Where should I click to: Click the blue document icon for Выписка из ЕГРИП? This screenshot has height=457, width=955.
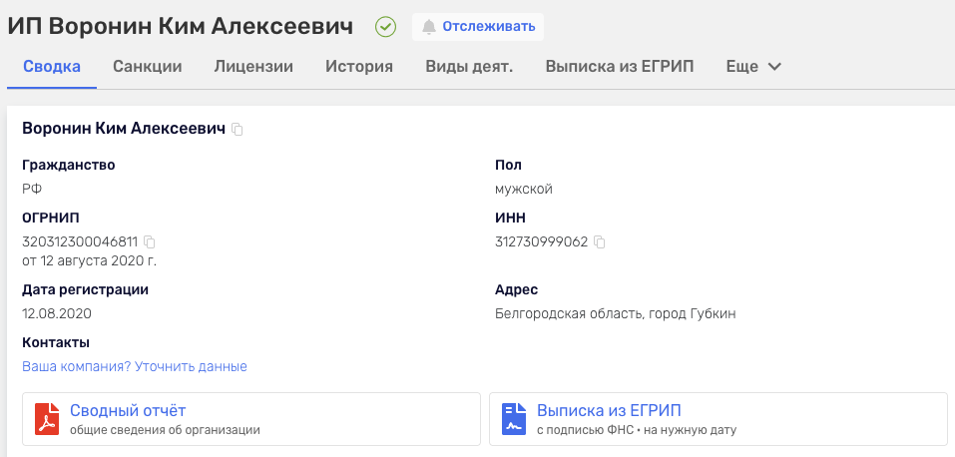tap(514, 419)
